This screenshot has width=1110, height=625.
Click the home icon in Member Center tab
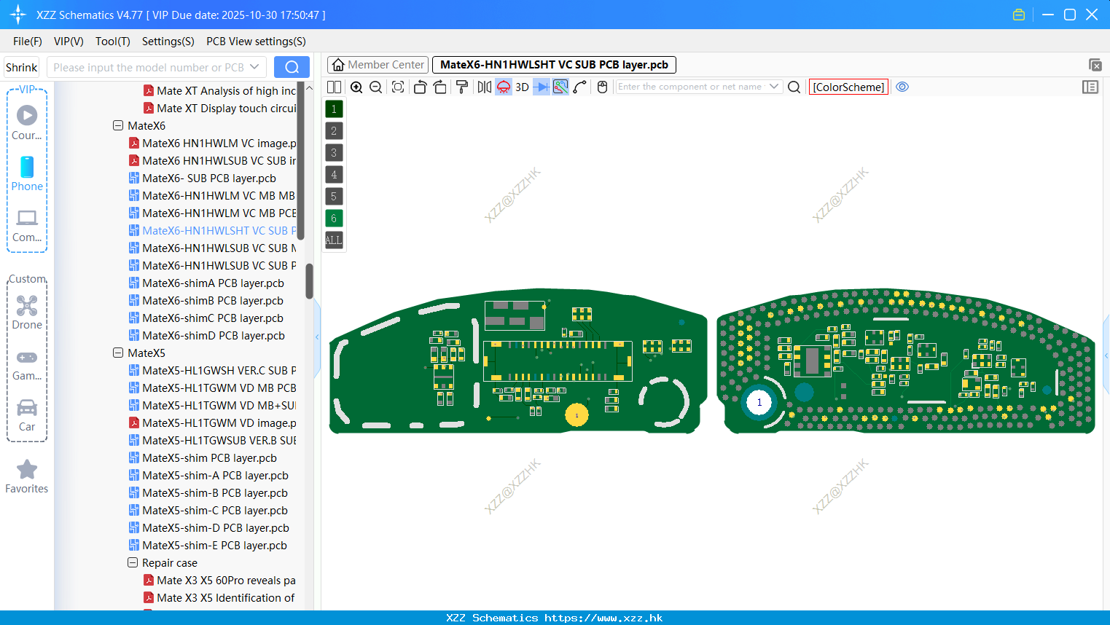point(338,65)
